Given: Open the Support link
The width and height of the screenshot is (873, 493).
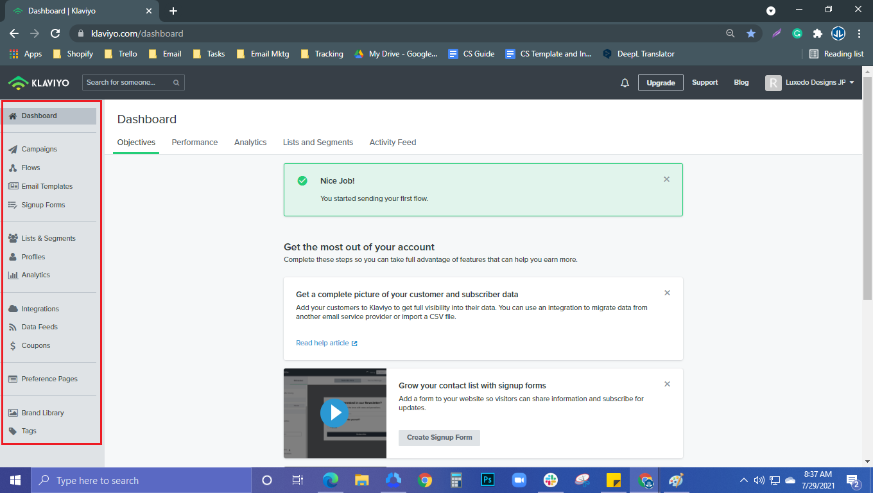Looking at the screenshot, I should [x=705, y=82].
